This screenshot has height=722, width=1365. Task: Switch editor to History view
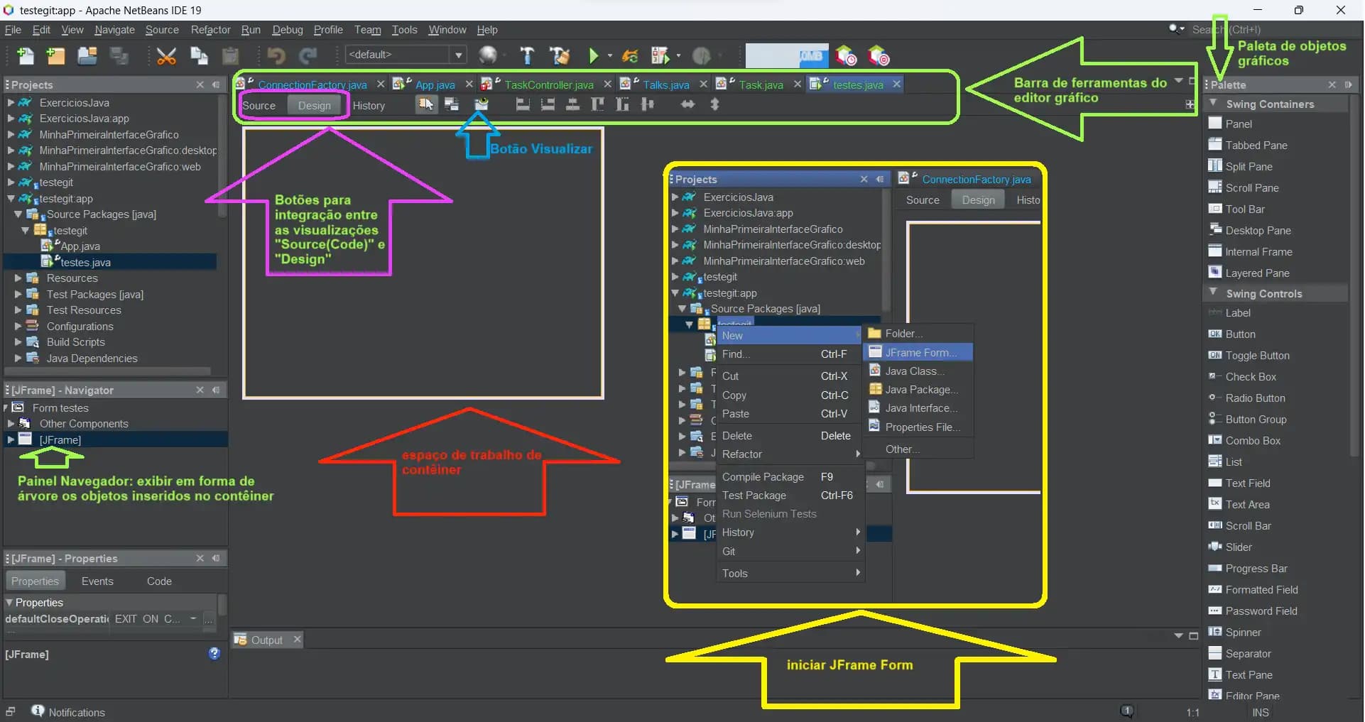pos(369,105)
